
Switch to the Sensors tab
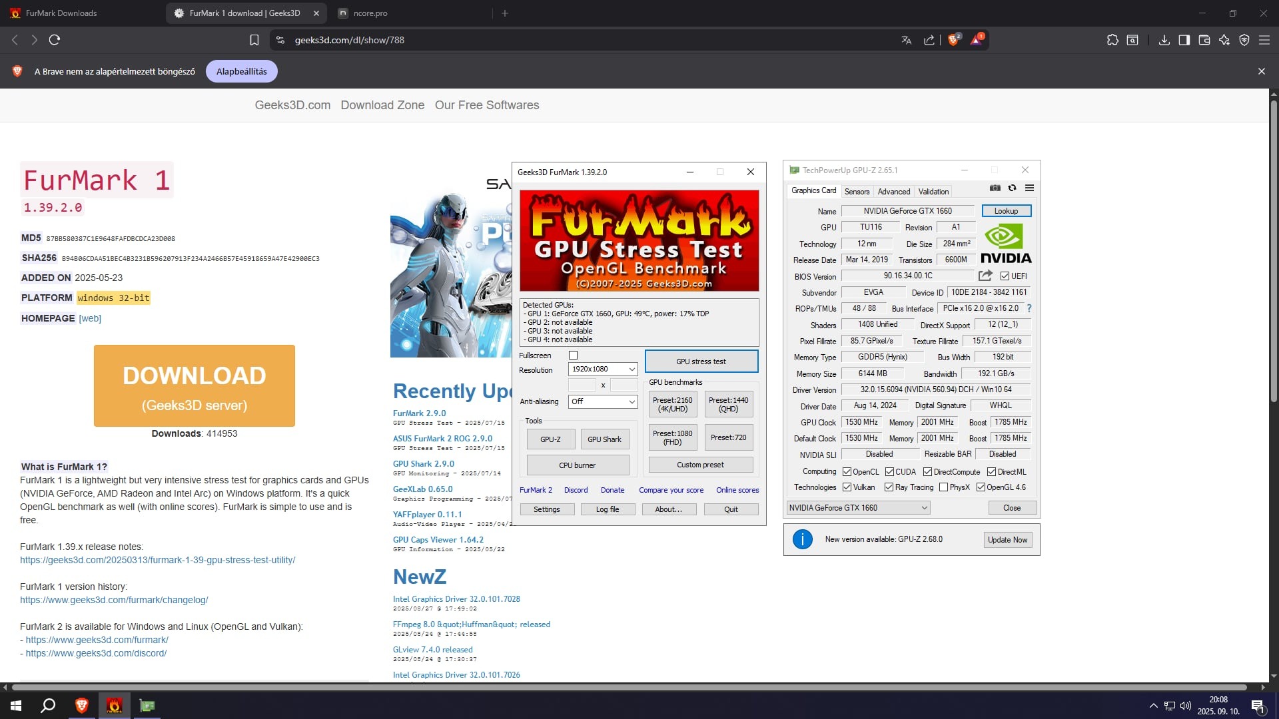(x=857, y=192)
